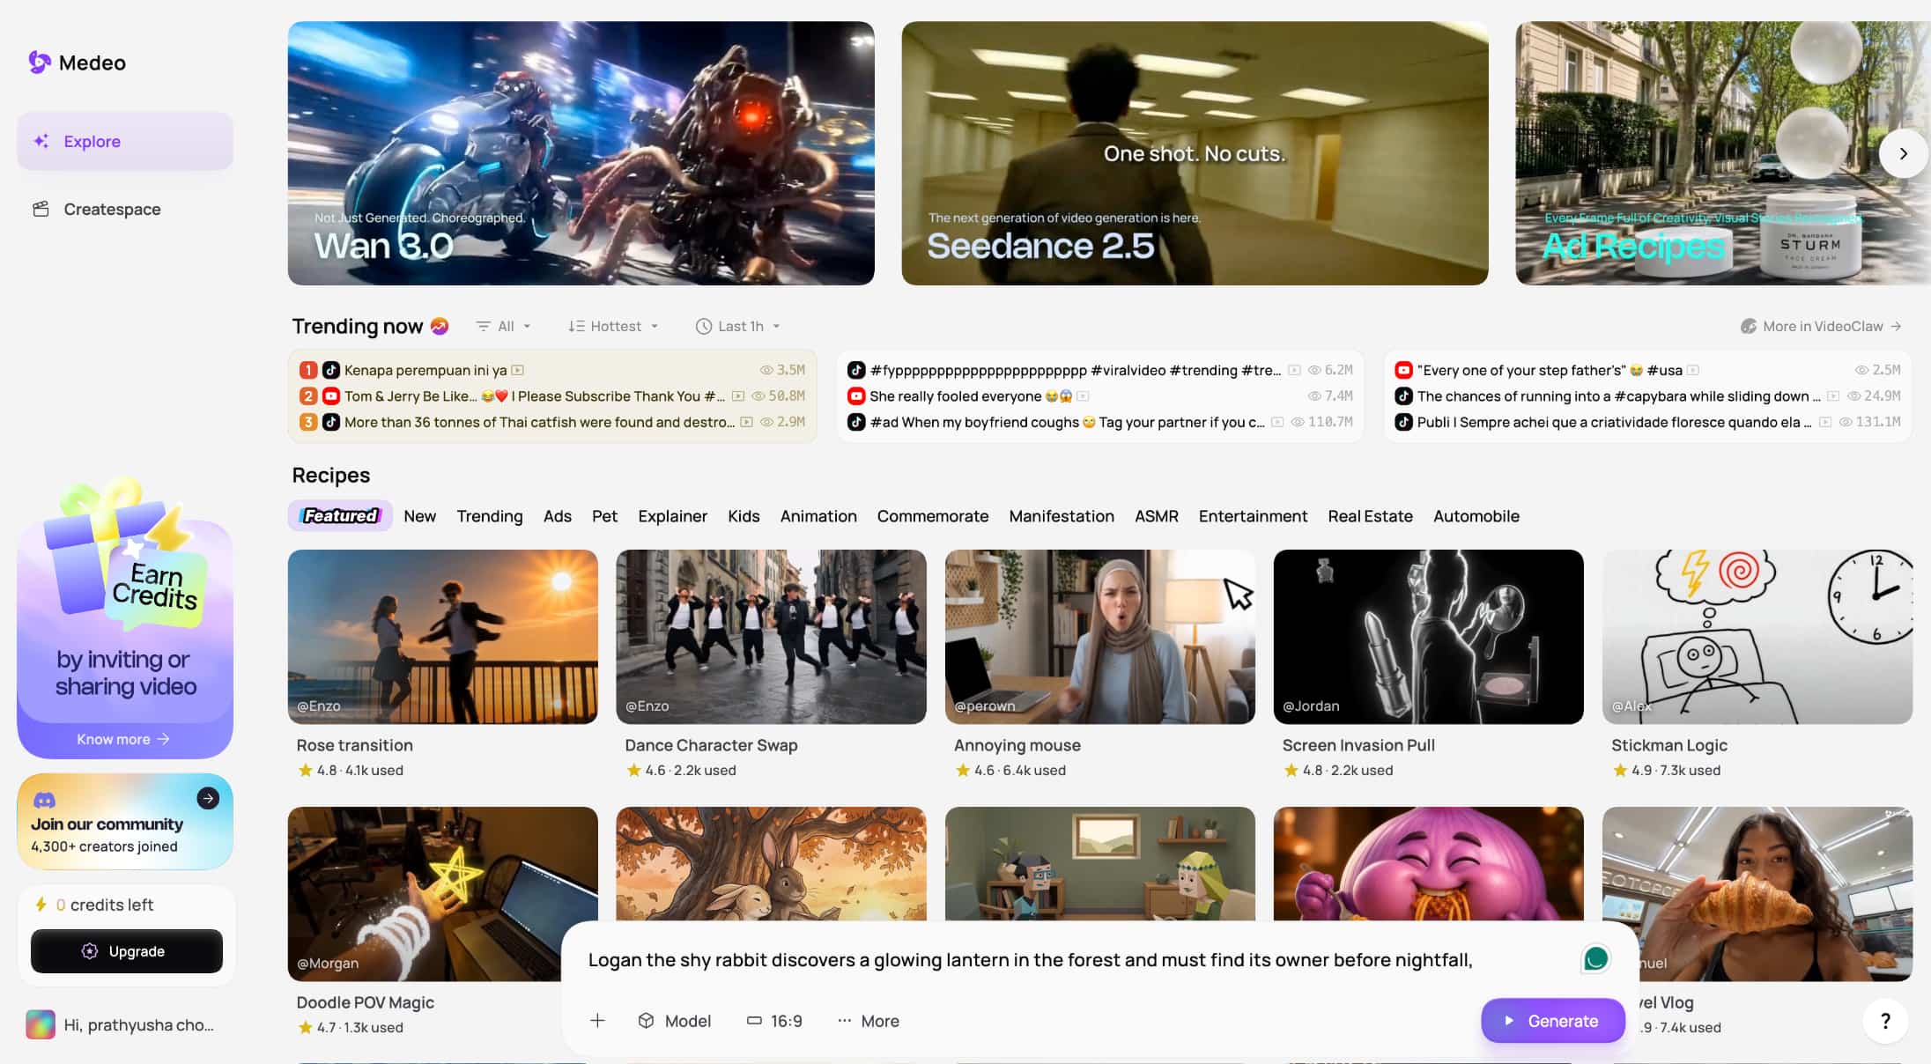
Task: Select the Kids recipes tab
Action: coord(744,516)
